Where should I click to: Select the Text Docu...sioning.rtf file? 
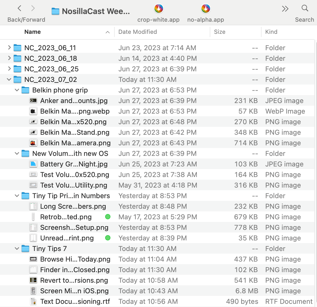pos(75,301)
